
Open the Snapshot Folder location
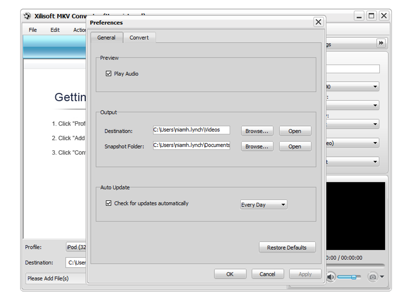pos(295,146)
